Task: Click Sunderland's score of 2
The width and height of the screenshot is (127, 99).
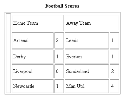Action: pos(115,71)
